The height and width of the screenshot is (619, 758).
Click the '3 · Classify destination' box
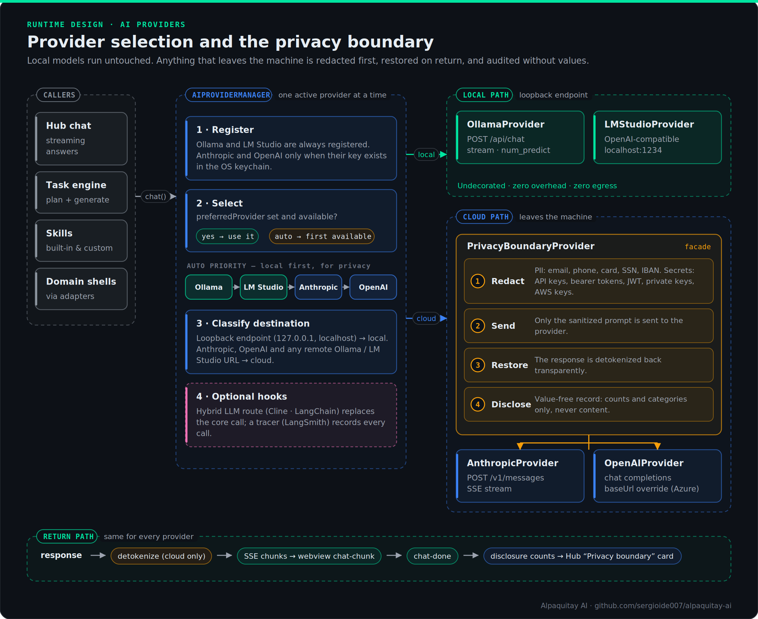(291, 342)
